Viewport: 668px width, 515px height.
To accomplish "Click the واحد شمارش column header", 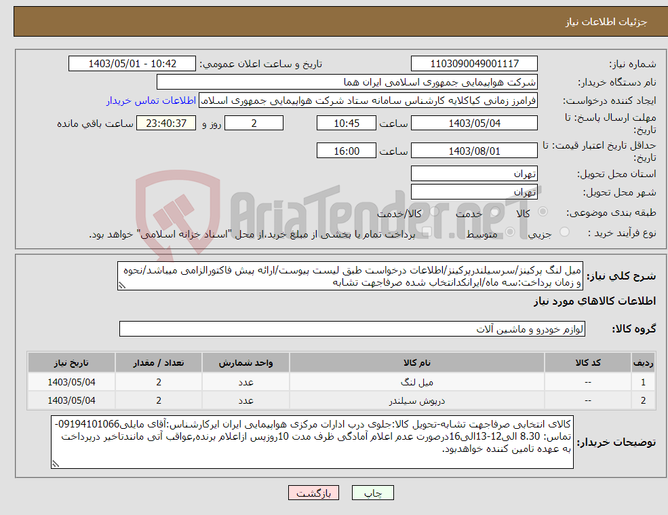I will click(245, 362).
